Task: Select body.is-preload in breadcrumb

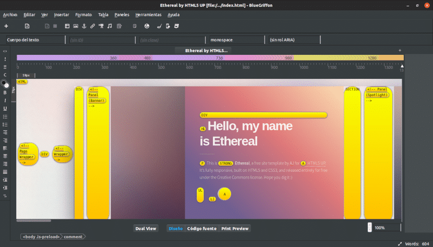Action: pyautogui.click(x=41, y=237)
